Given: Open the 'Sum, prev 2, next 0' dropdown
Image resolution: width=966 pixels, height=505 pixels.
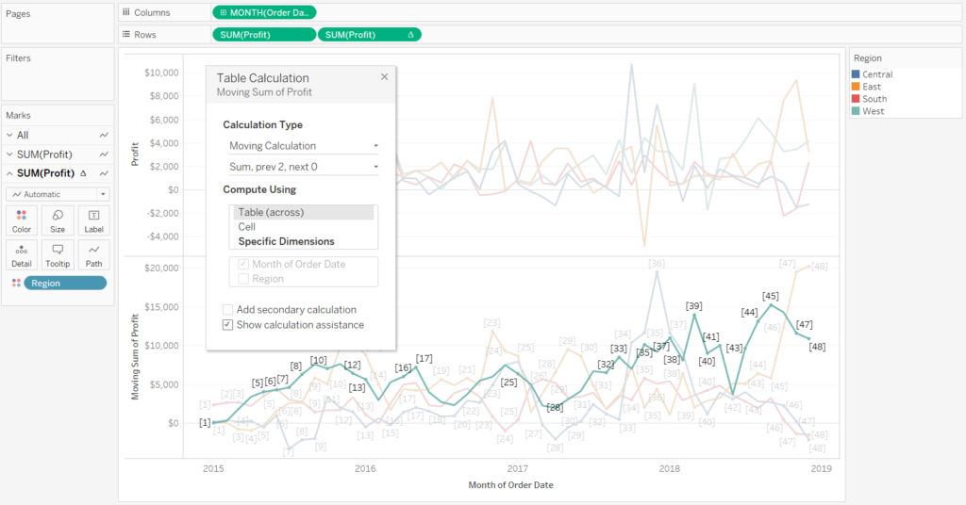Looking at the screenshot, I should tap(303, 167).
